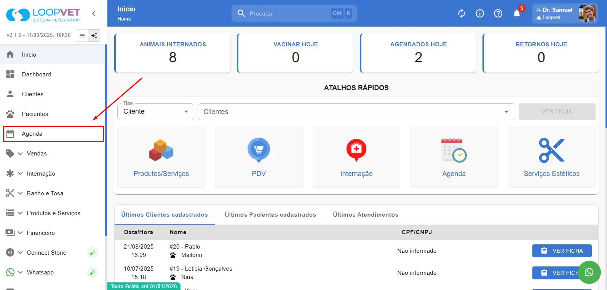The image size is (607, 290).
Task: Open notifications bell with 5 badge
Action: pyautogui.click(x=517, y=13)
